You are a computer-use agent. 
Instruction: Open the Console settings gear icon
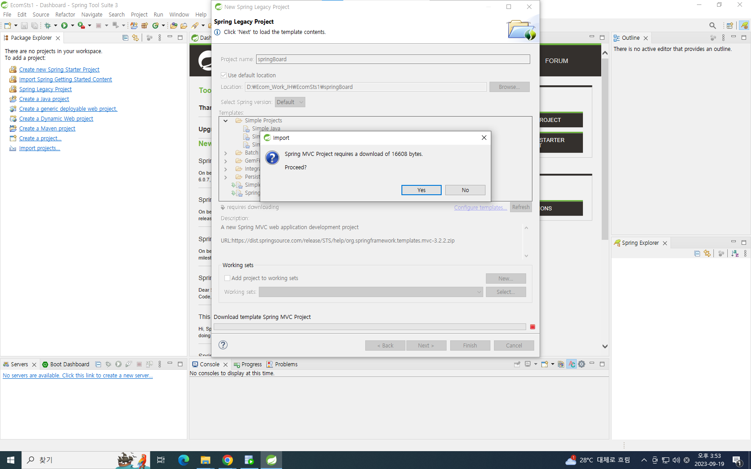pyautogui.click(x=582, y=364)
